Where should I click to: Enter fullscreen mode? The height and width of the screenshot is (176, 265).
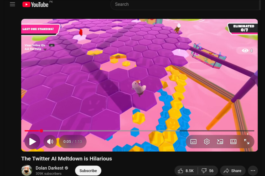pyautogui.click(x=247, y=141)
